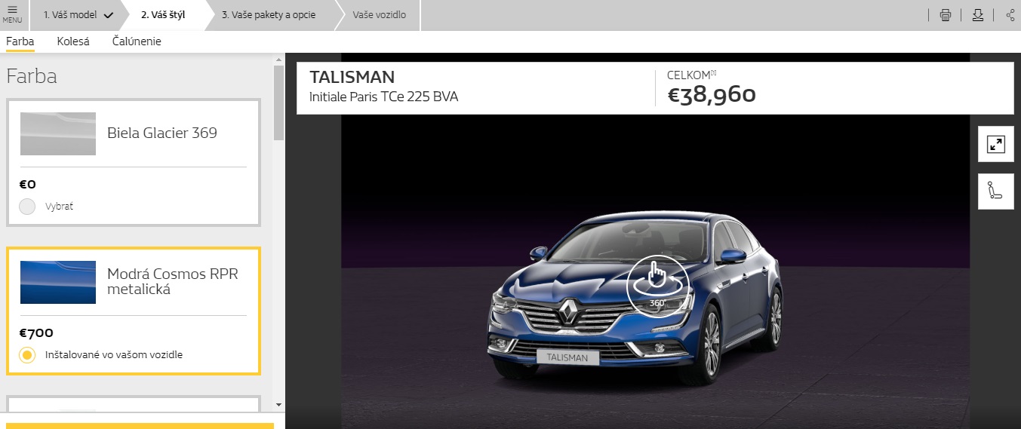Screen dimensions: 1021x429
Task: Click the Biela Glacier 369 label
Action: (162, 133)
